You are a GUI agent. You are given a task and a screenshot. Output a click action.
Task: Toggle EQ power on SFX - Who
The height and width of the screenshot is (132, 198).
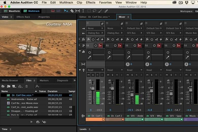coord(148,52)
